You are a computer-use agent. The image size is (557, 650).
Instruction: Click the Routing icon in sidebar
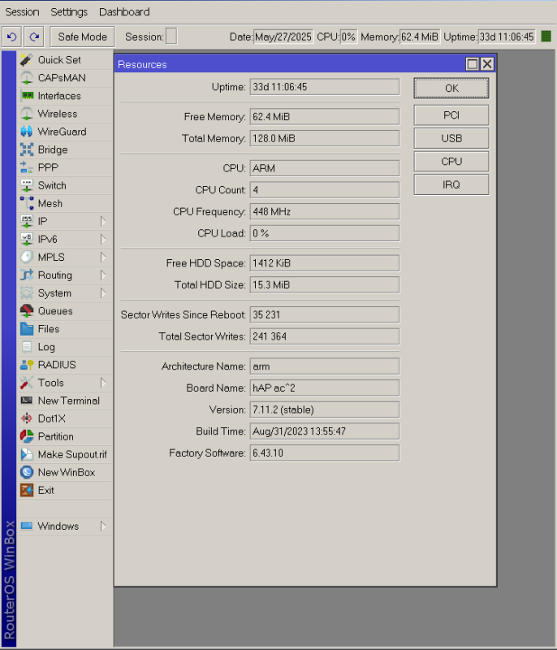pos(27,275)
